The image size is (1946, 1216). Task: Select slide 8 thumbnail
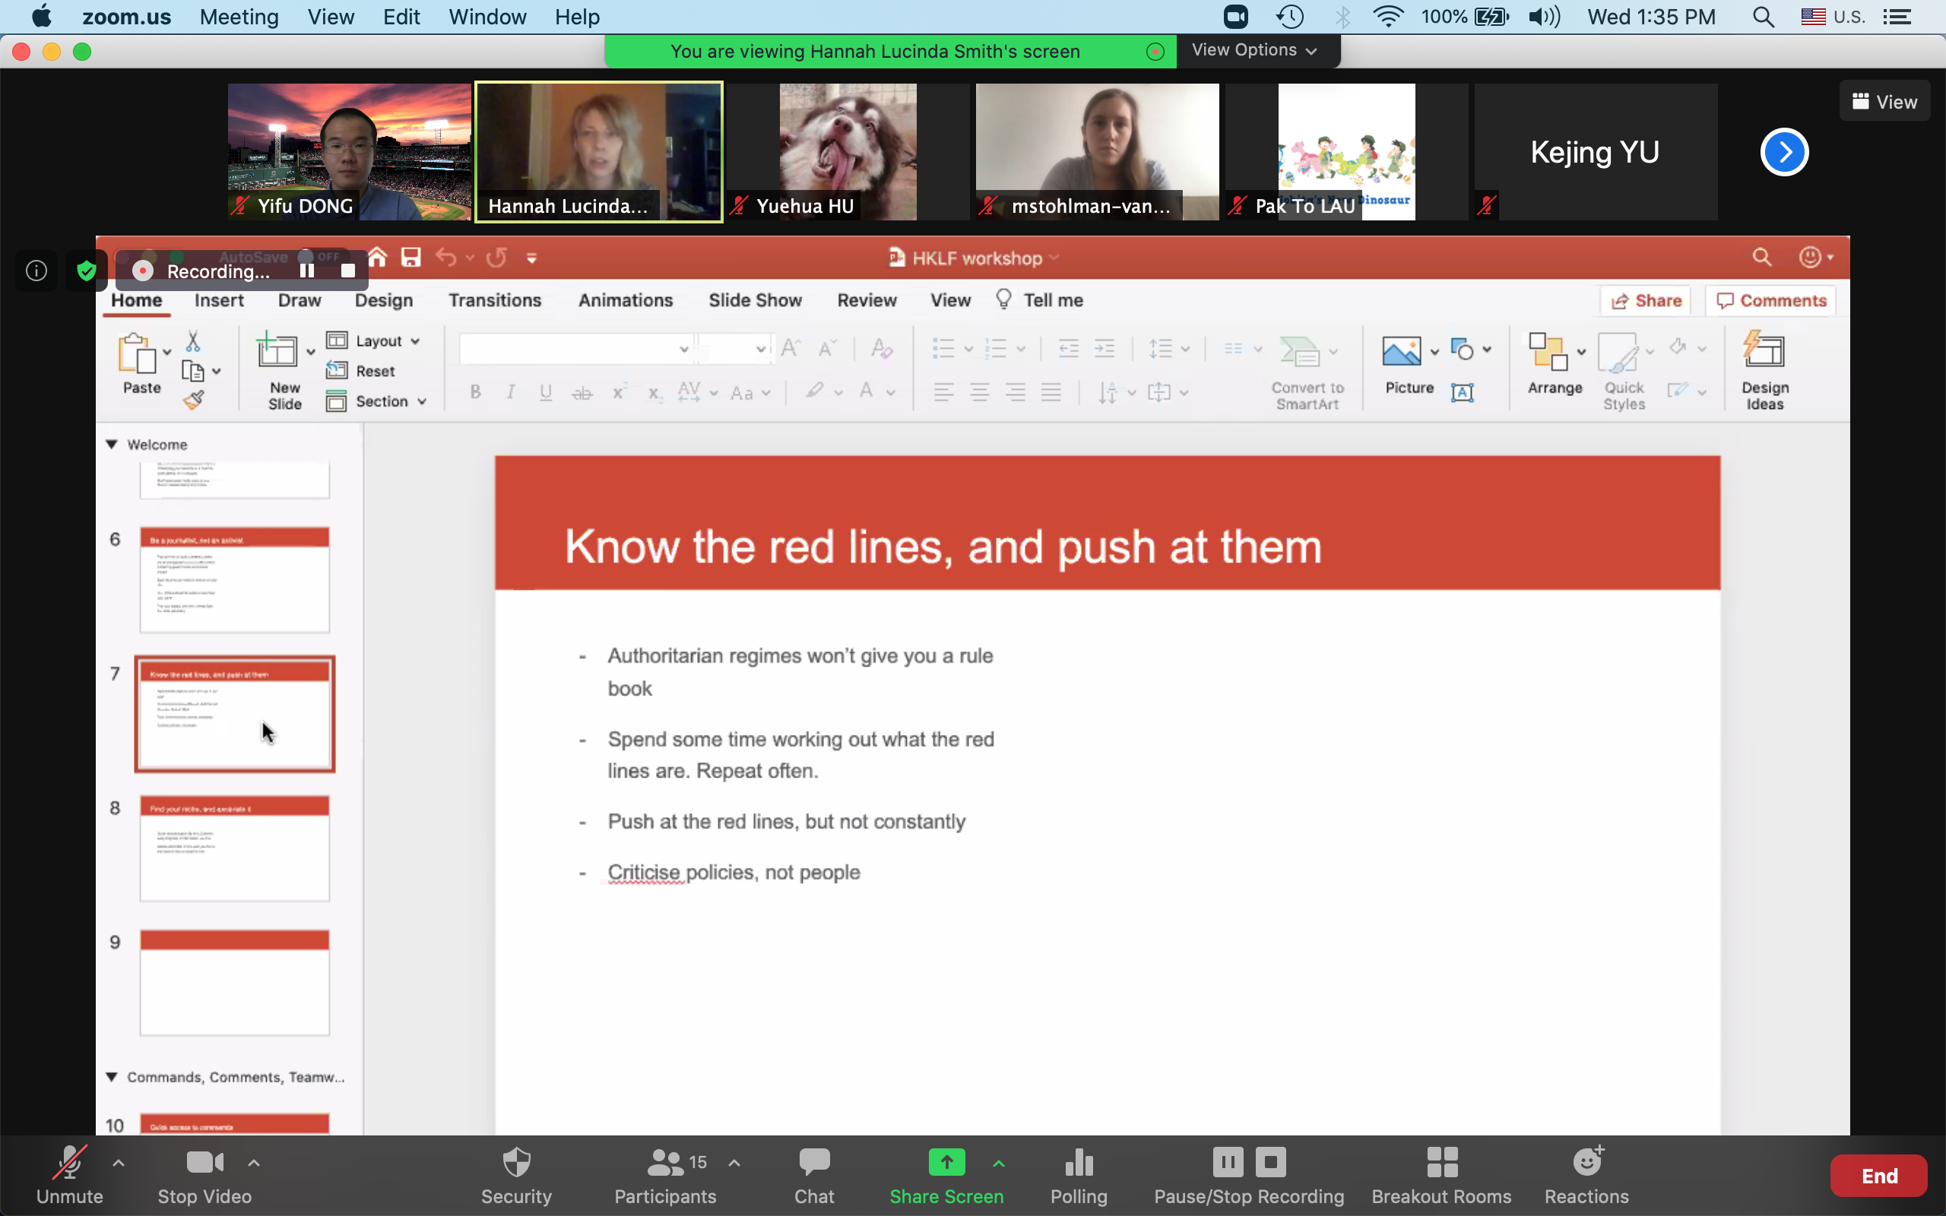tap(235, 847)
